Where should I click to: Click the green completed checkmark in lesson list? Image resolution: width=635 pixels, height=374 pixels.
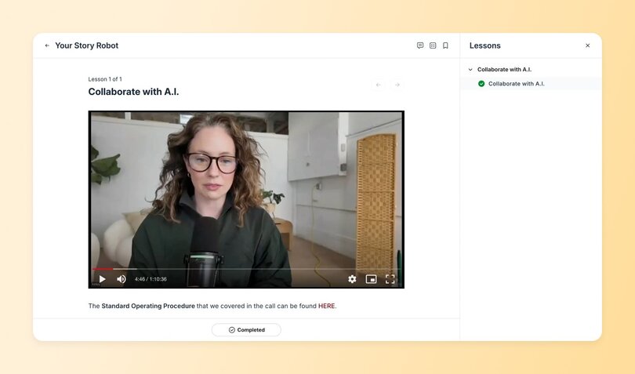click(481, 84)
